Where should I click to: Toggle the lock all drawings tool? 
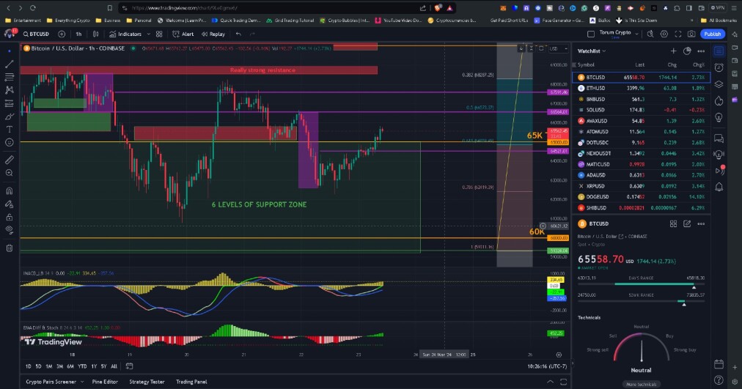pyautogui.click(x=9, y=218)
